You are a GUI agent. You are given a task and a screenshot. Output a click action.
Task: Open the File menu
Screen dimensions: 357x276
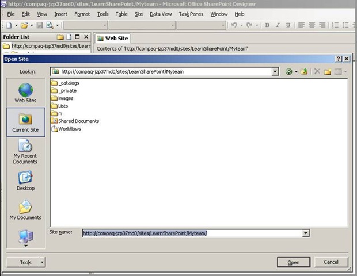tap(11, 14)
